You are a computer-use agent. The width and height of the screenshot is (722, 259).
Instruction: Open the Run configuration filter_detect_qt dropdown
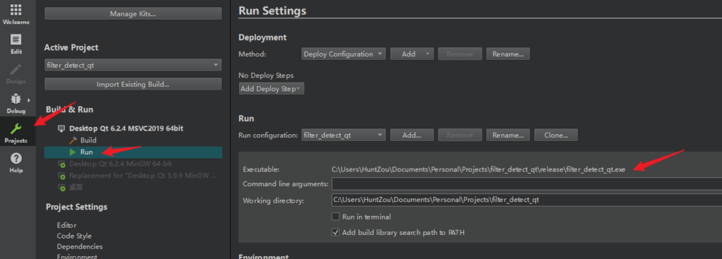(343, 135)
